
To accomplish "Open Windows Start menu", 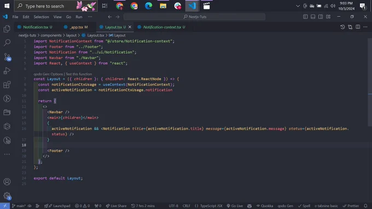I will click(7, 6).
